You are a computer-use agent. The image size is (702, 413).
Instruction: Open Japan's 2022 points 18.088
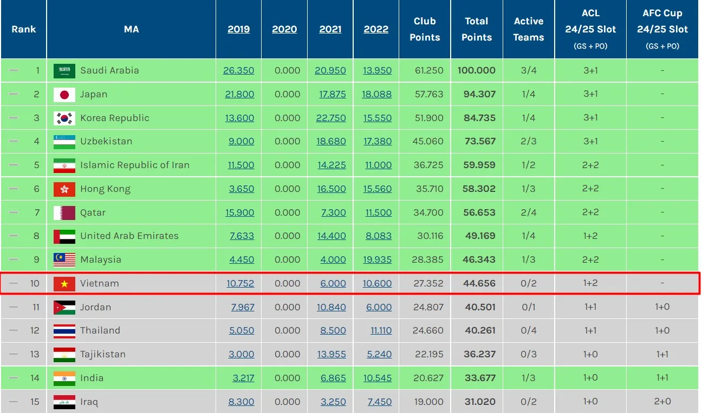click(x=376, y=95)
